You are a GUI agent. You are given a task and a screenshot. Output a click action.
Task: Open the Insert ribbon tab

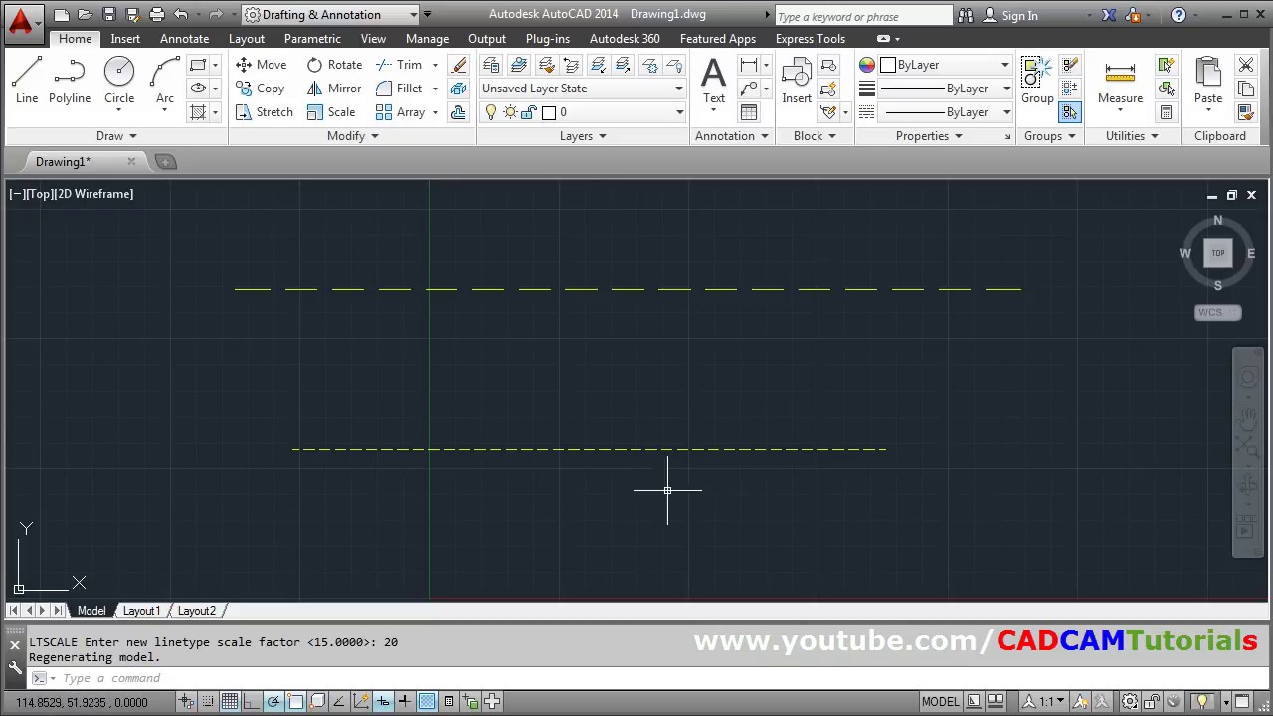(125, 39)
